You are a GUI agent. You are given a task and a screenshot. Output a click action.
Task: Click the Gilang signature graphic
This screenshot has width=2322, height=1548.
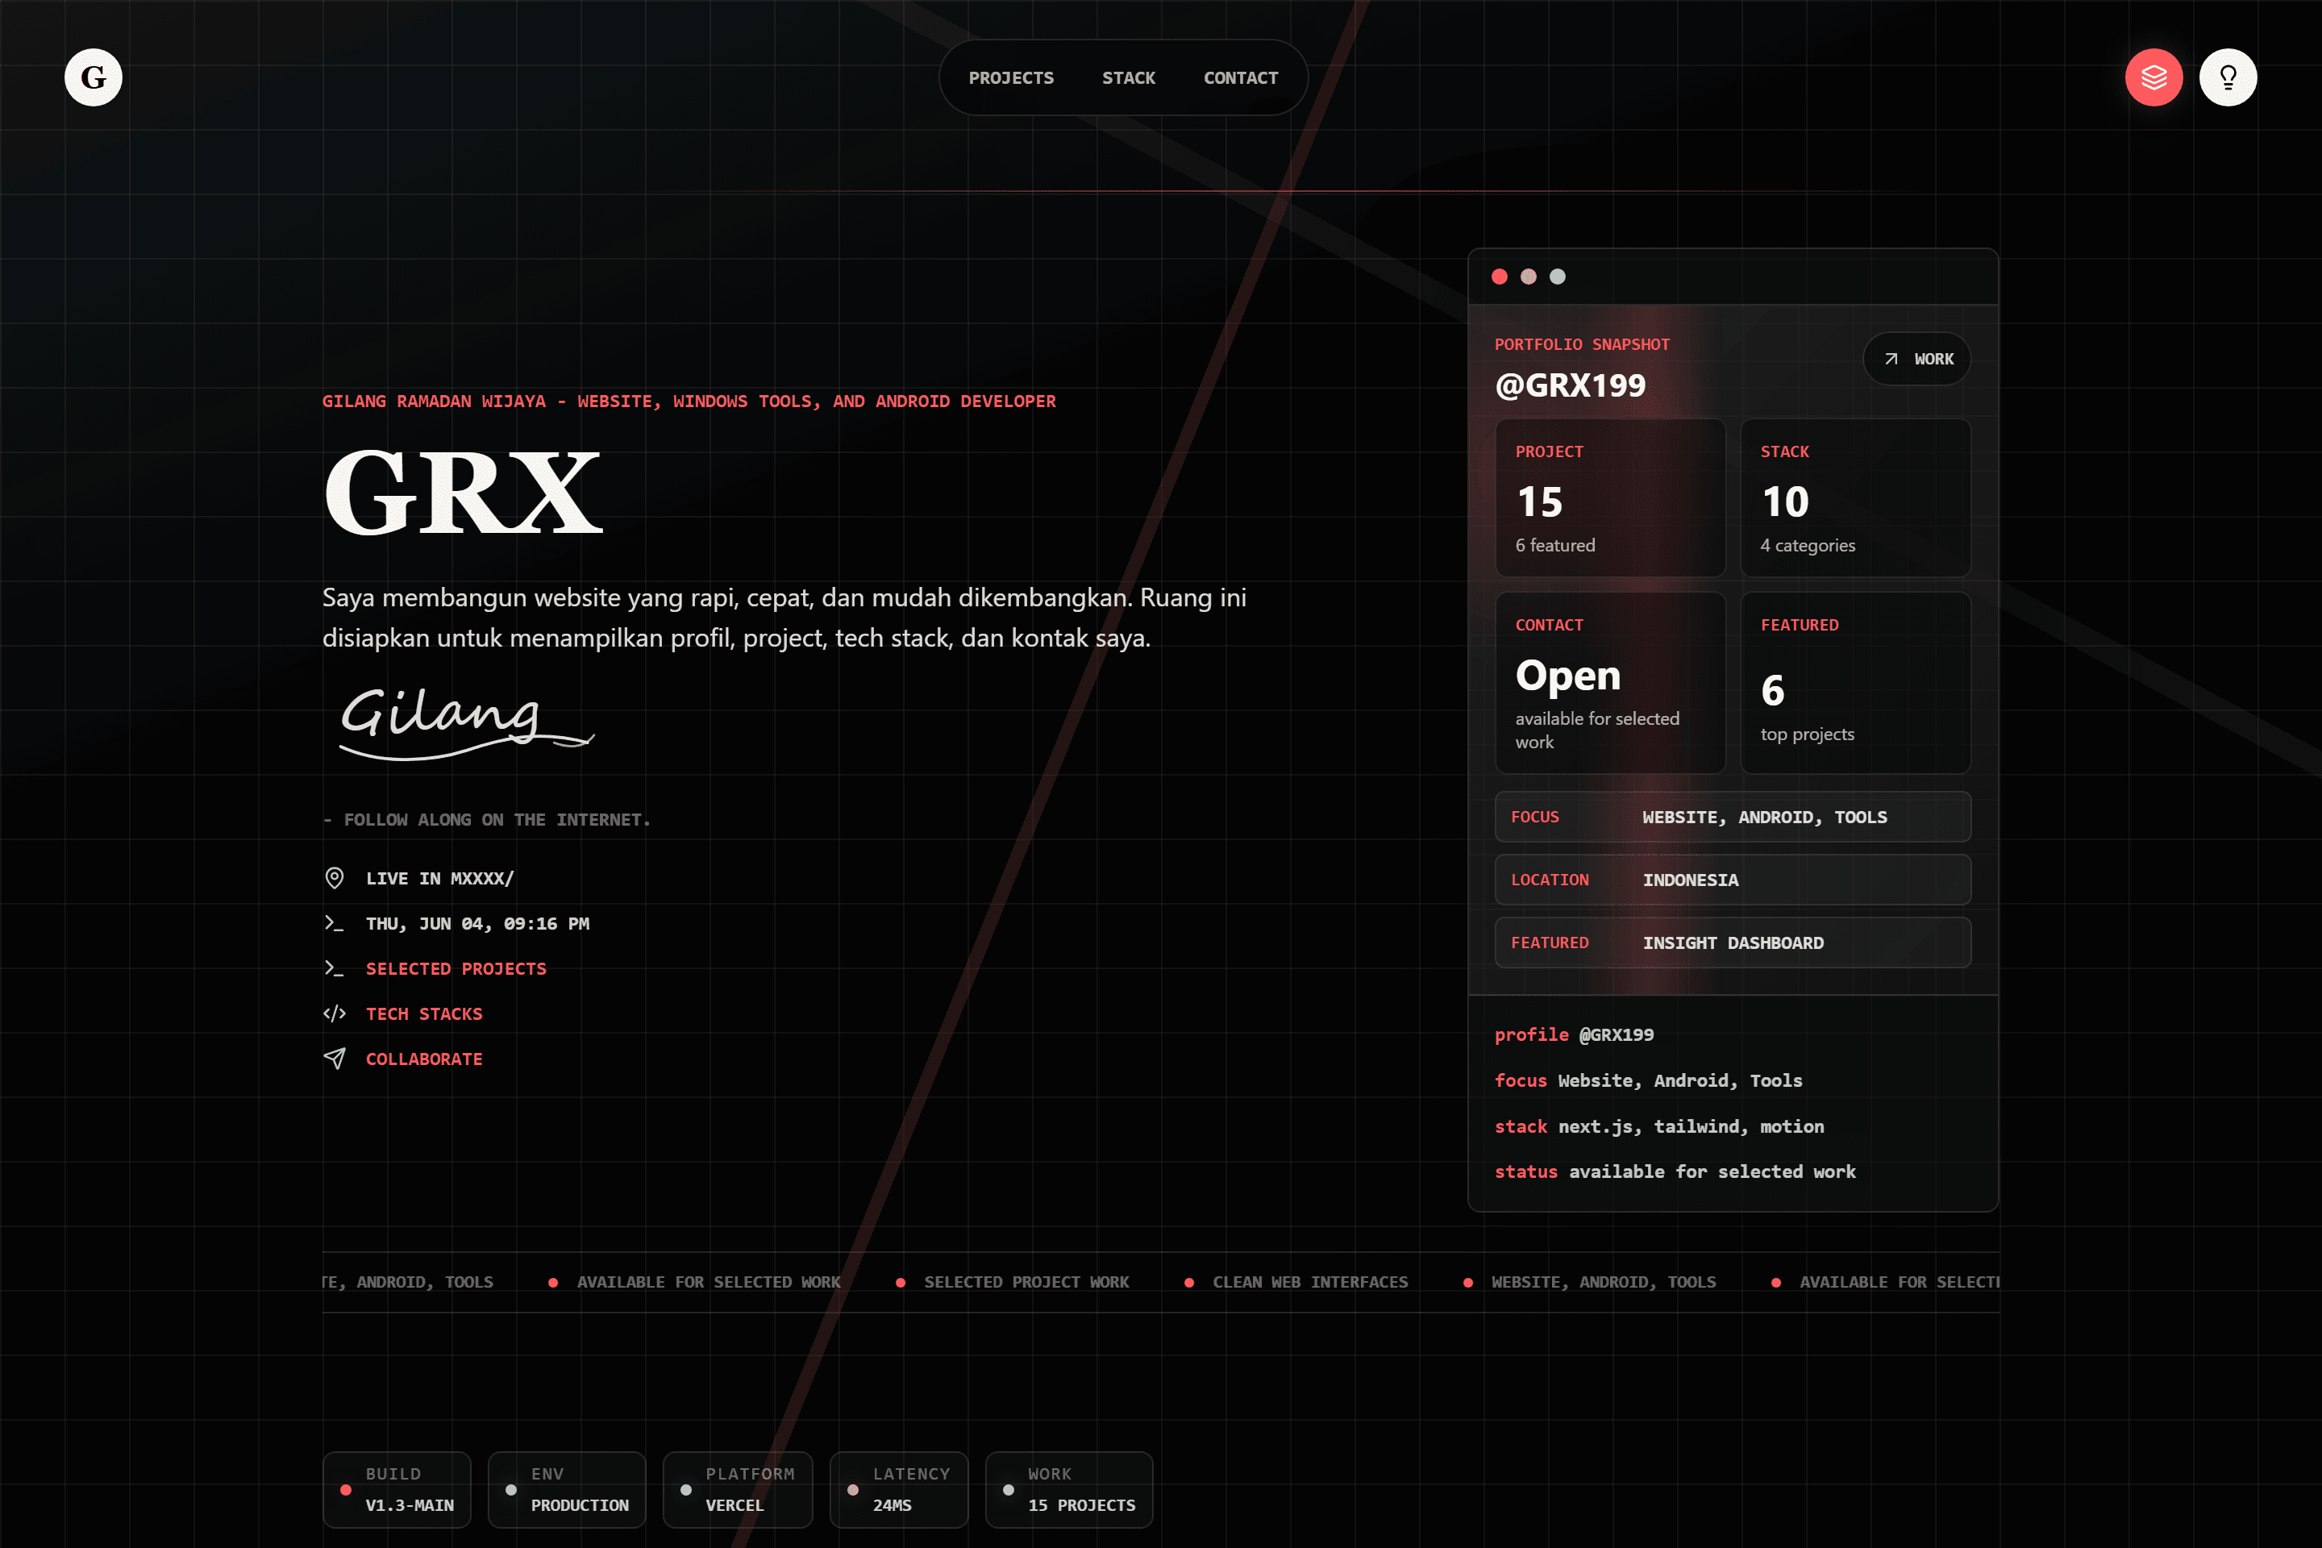click(467, 724)
